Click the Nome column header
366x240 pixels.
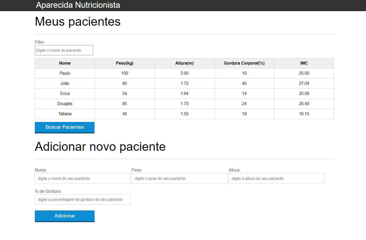click(65, 63)
